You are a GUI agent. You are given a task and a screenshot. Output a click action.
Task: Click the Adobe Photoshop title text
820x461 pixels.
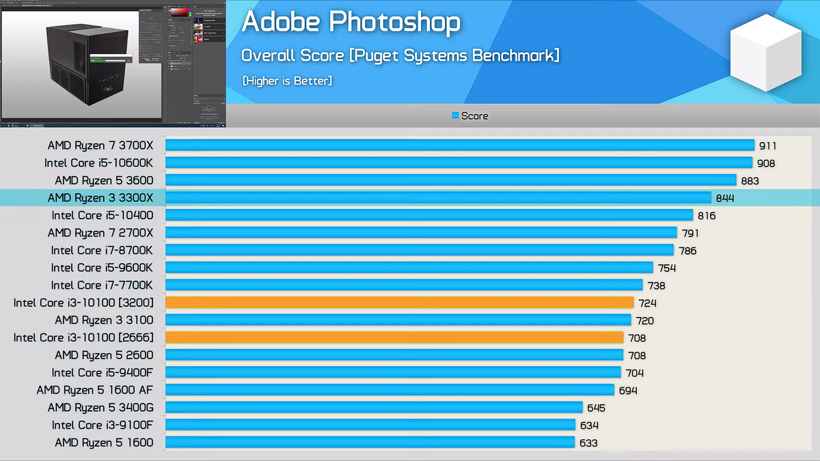[351, 23]
